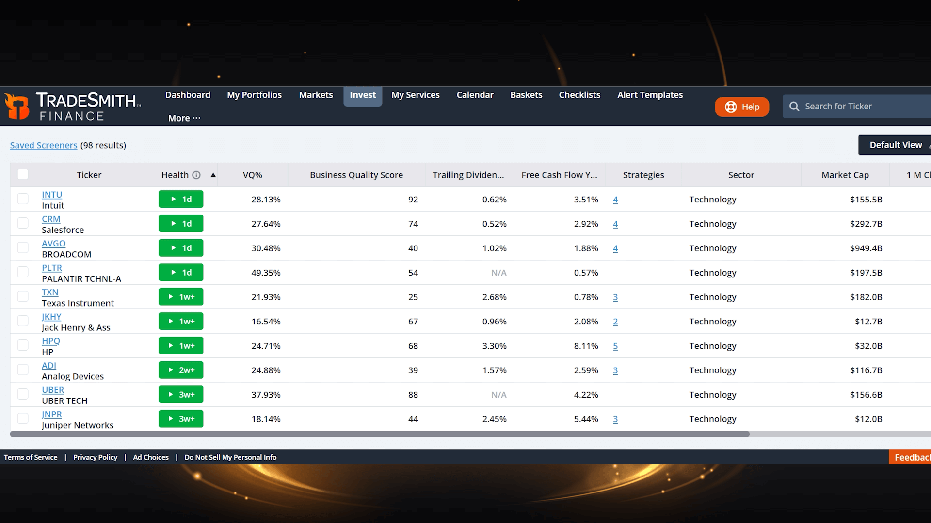Image resolution: width=931 pixels, height=523 pixels.
Task: Open the Calendar menu item
Action: (475, 95)
